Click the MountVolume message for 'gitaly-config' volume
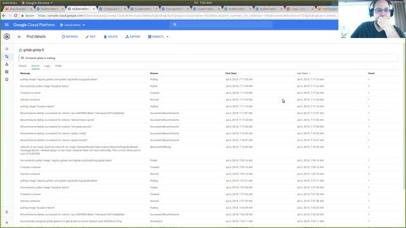Screen dimensions: 406x228 tap(53, 134)
